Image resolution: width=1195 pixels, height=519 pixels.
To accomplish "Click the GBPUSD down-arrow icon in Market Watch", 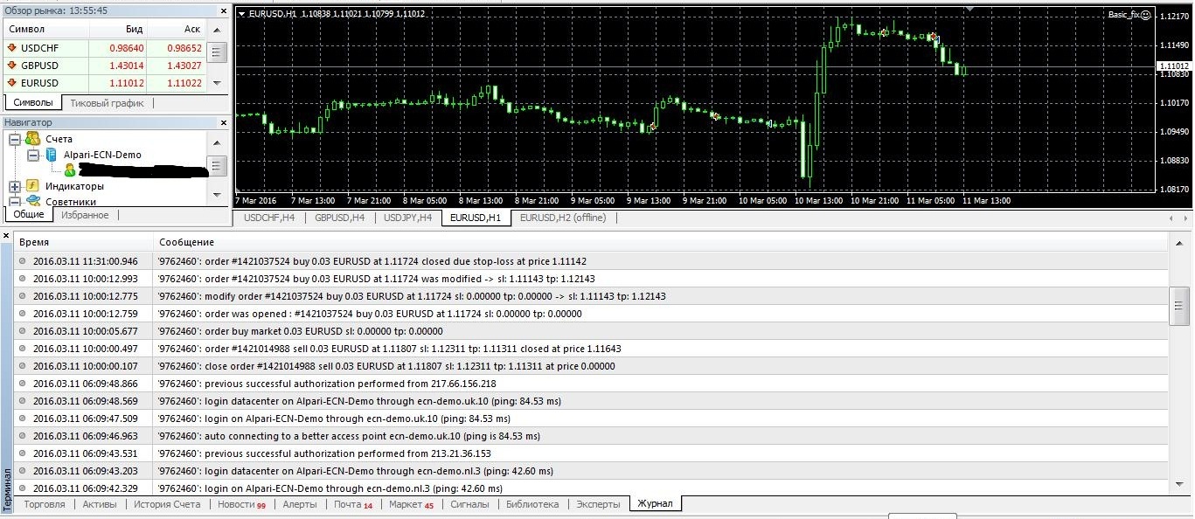I will tap(12, 66).
